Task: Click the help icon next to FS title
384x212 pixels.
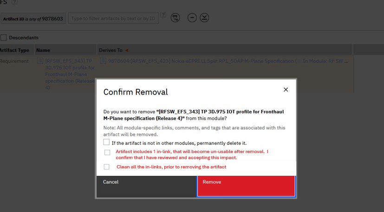Action: point(14,3)
